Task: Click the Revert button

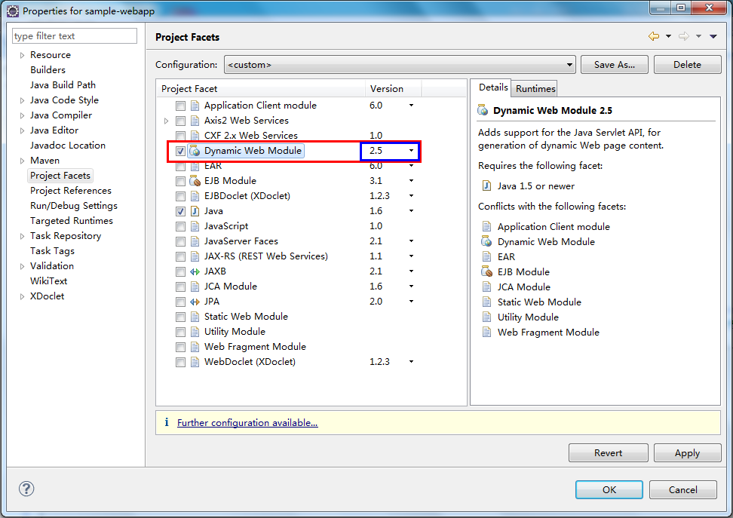Action: coord(608,452)
